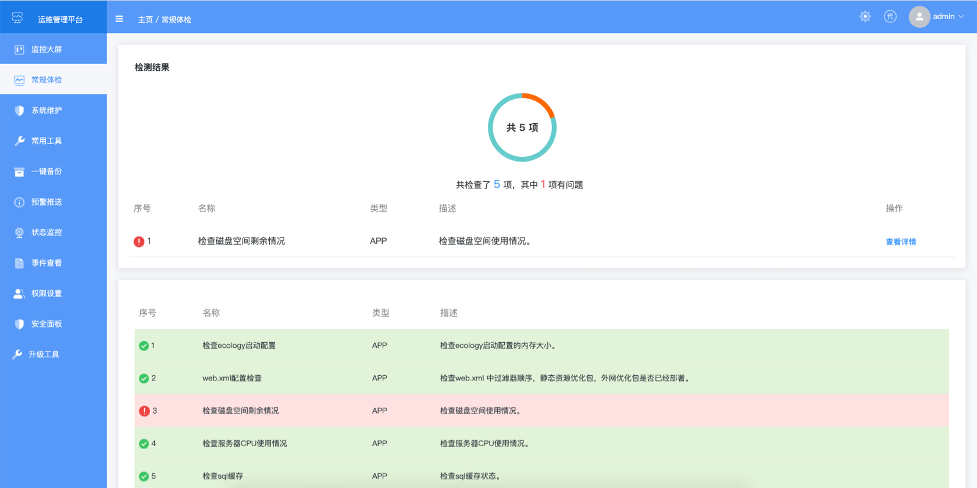Viewport: 977px width, 488px height.
Task: Click the 检查磁盘空间剩余情况 name in the red row
Action: 241,411
